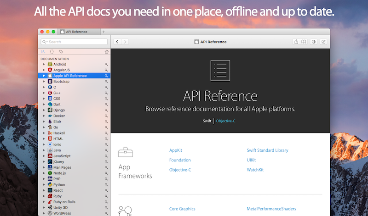Viewport: 368px width, 216px height.
Task: Open the Swift Standard Library link
Action: 268,150
